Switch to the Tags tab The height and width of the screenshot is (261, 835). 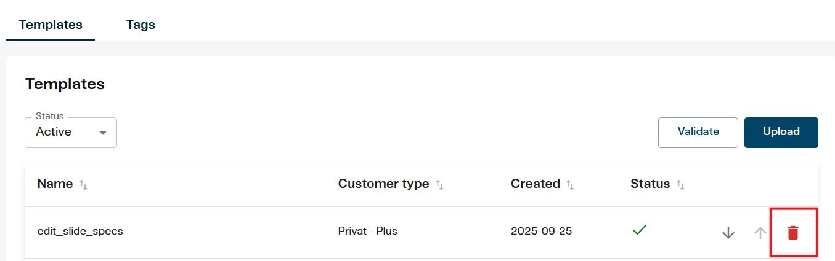(x=141, y=25)
